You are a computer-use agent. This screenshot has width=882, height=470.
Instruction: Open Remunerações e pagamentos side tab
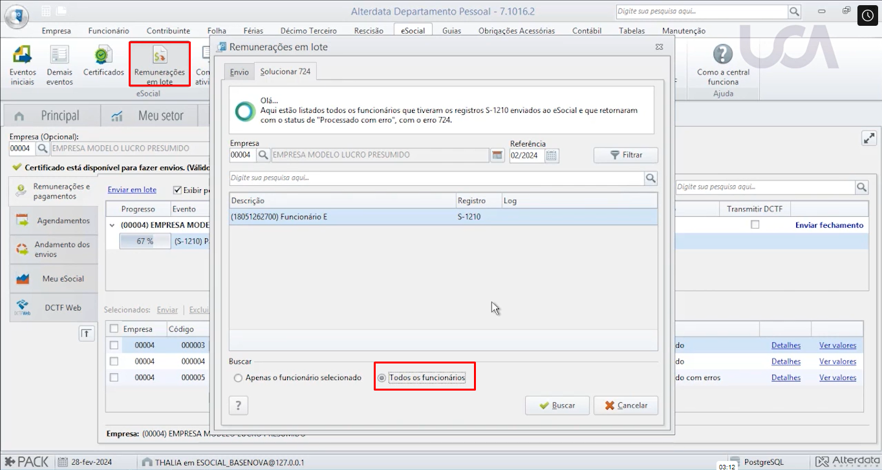click(54, 192)
